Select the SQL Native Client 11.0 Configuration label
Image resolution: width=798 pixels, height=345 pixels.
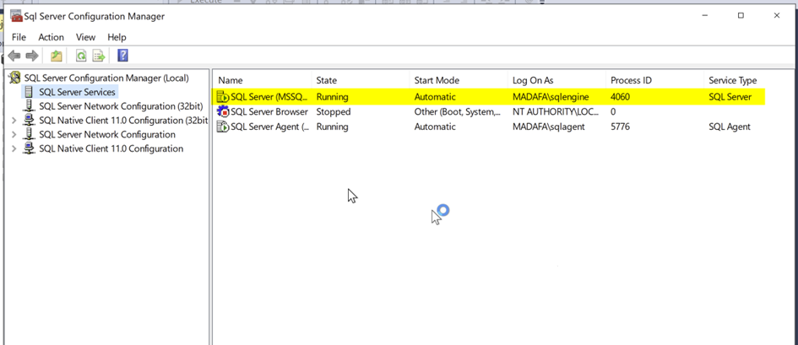111,148
